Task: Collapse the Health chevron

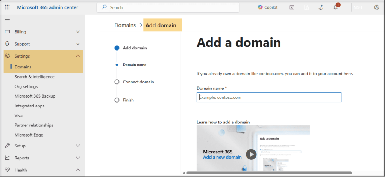Action: 78,170
